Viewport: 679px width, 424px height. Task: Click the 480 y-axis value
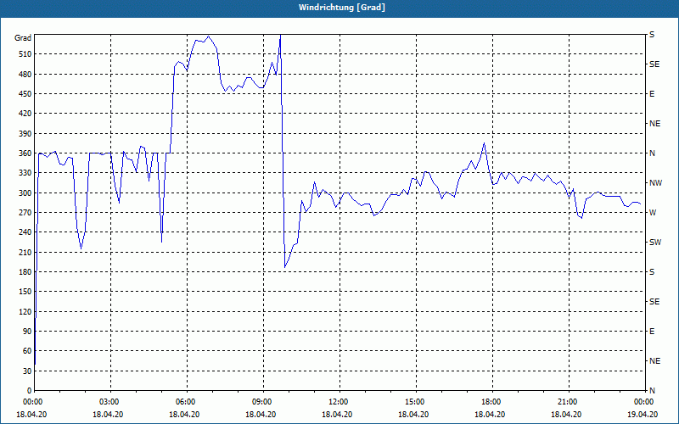tap(25, 74)
